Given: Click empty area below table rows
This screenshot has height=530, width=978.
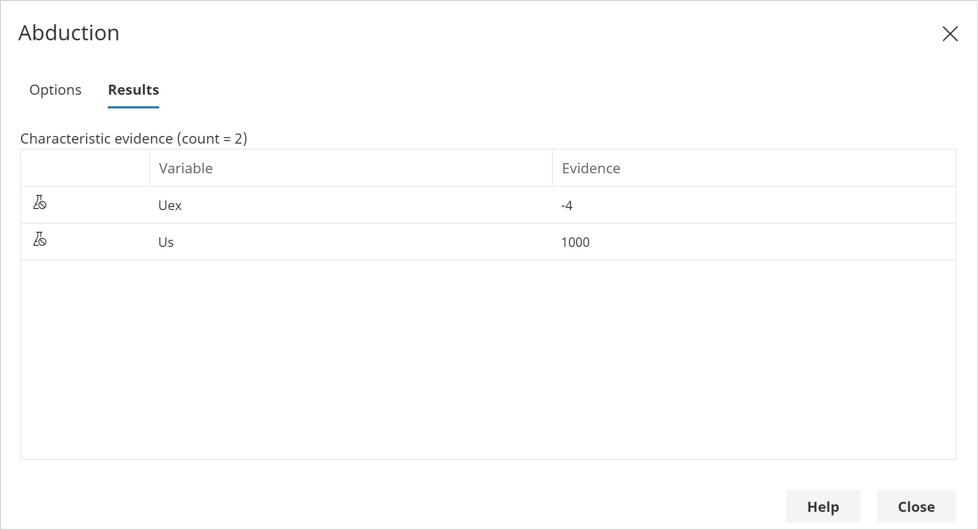Looking at the screenshot, I should (487, 359).
